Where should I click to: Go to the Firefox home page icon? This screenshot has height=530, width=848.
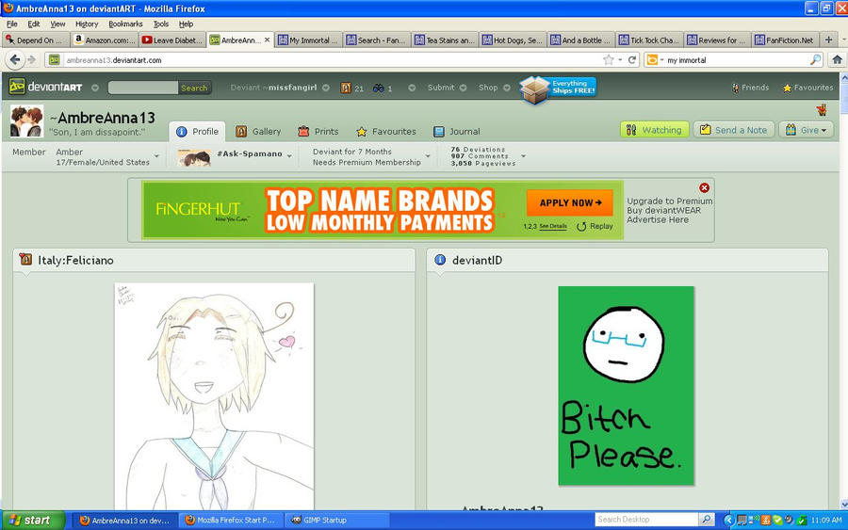click(x=837, y=60)
